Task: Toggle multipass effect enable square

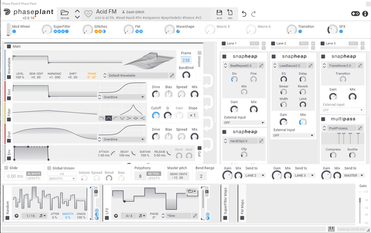Action: 323,119
